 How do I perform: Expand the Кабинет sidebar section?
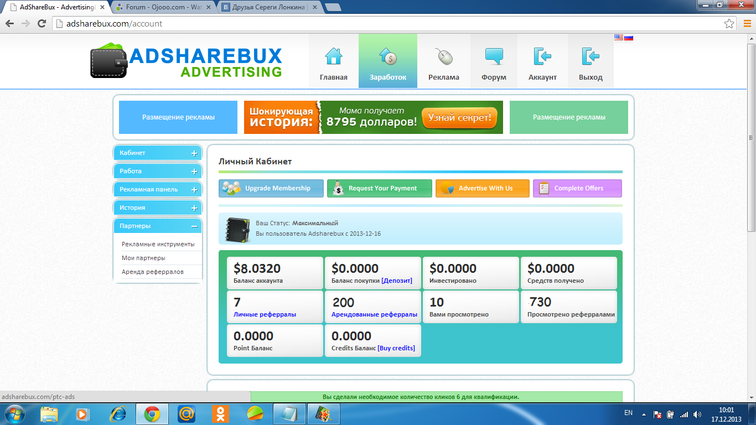tap(158, 153)
